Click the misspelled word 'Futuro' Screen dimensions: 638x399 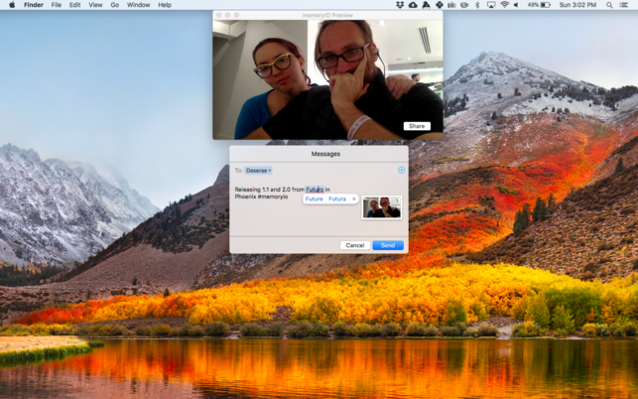coord(315,190)
